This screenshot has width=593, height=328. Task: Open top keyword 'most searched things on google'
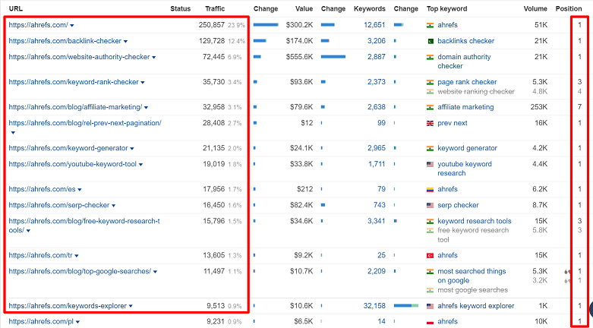[x=472, y=276]
